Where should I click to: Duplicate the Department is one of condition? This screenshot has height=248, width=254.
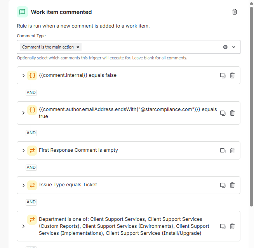pyautogui.click(x=223, y=226)
